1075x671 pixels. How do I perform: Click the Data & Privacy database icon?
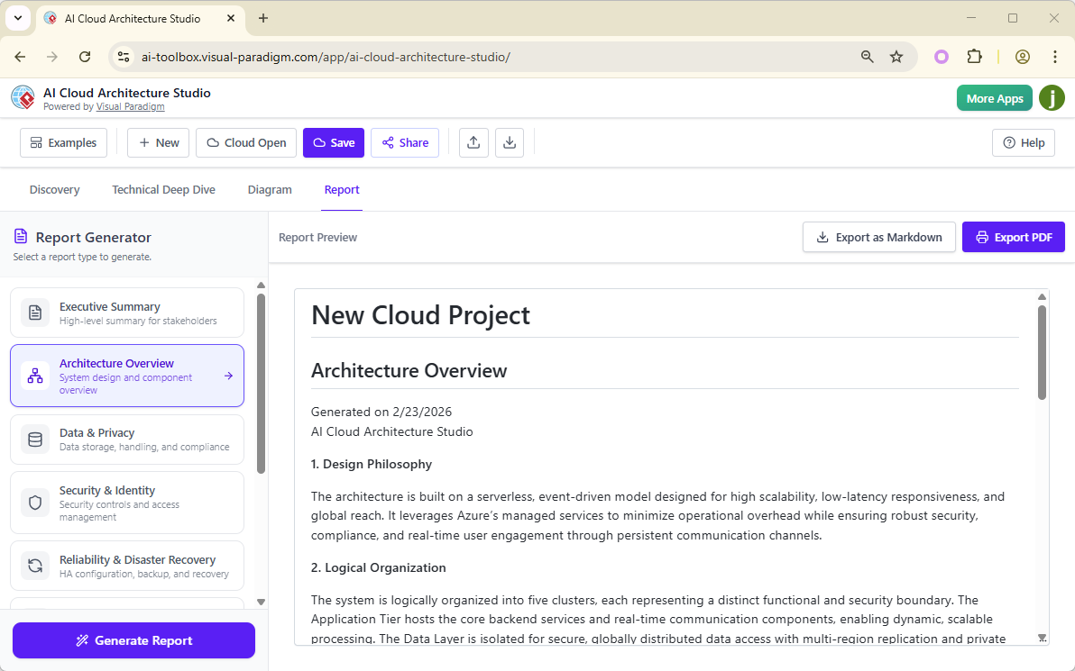(34, 440)
